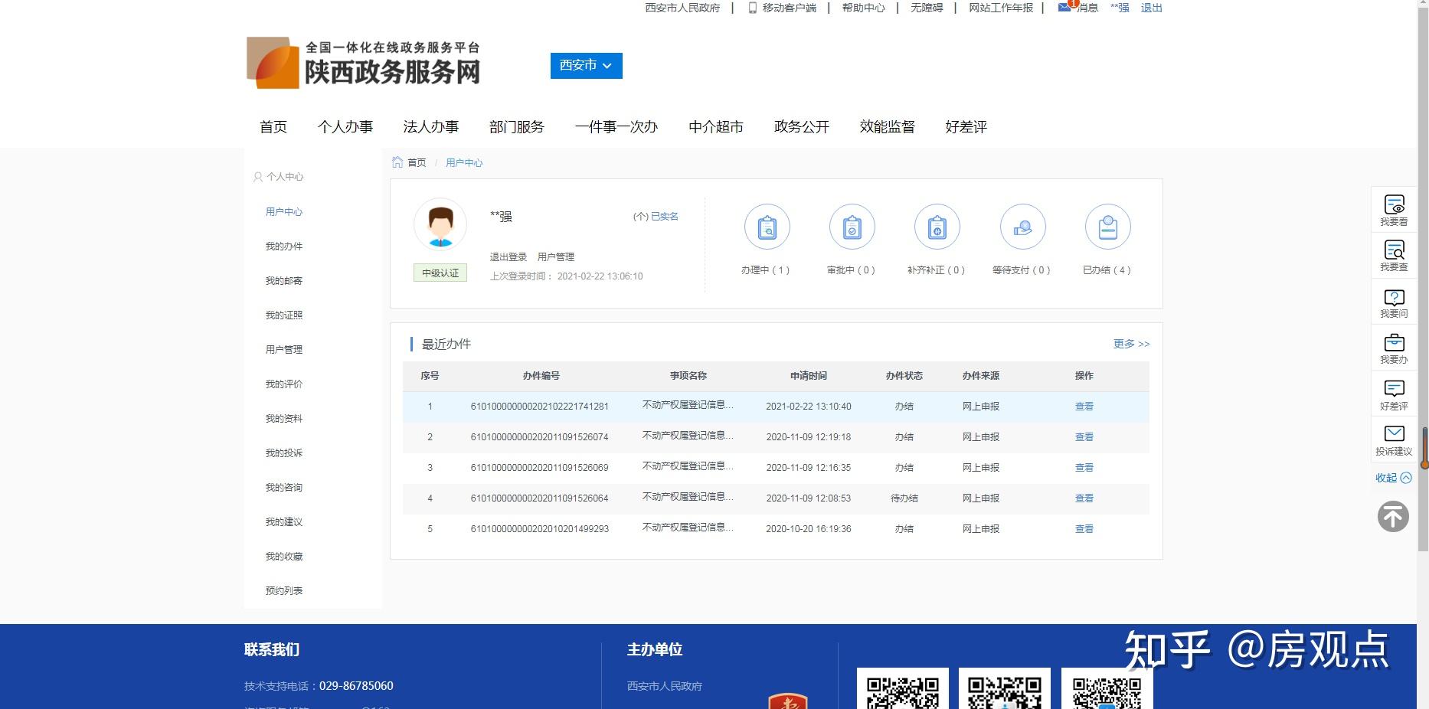Image resolution: width=1429 pixels, height=709 pixels.
Task: Select 我的咨询 in the sidebar
Action: [284, 488]
